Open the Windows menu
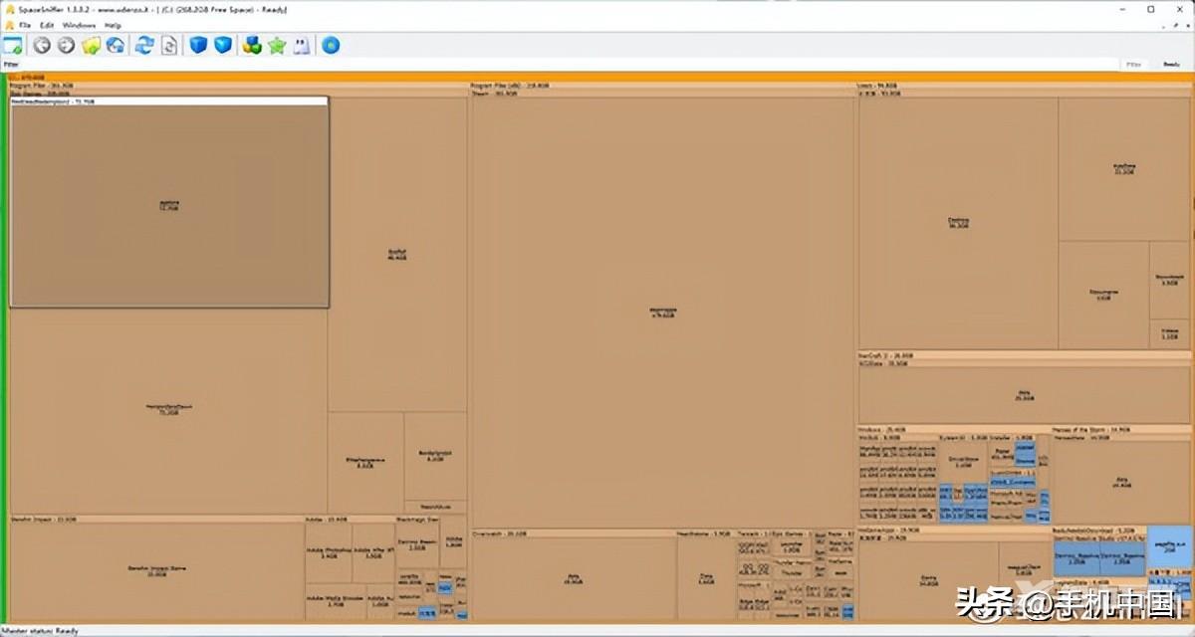1195x637 pixels. 79,24
